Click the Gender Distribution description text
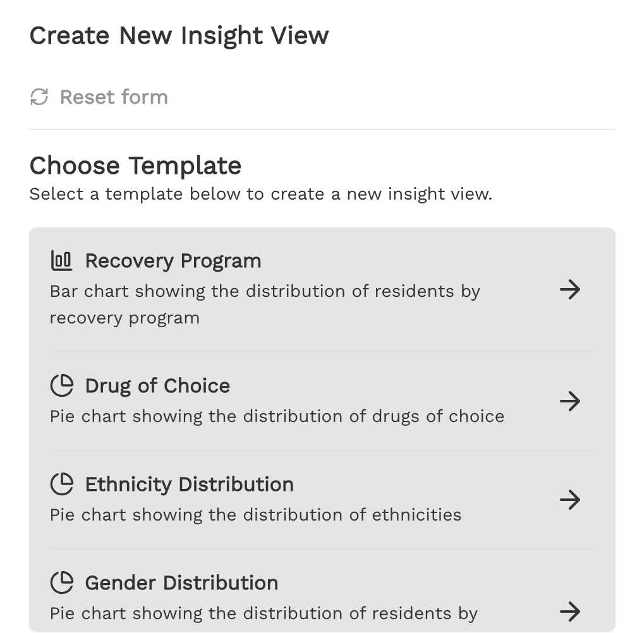Viewport: 642px width, 633px height. point(263,613)
